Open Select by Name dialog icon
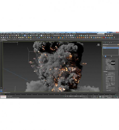This screenshot has width=119, height=130. tap(18, 35)
